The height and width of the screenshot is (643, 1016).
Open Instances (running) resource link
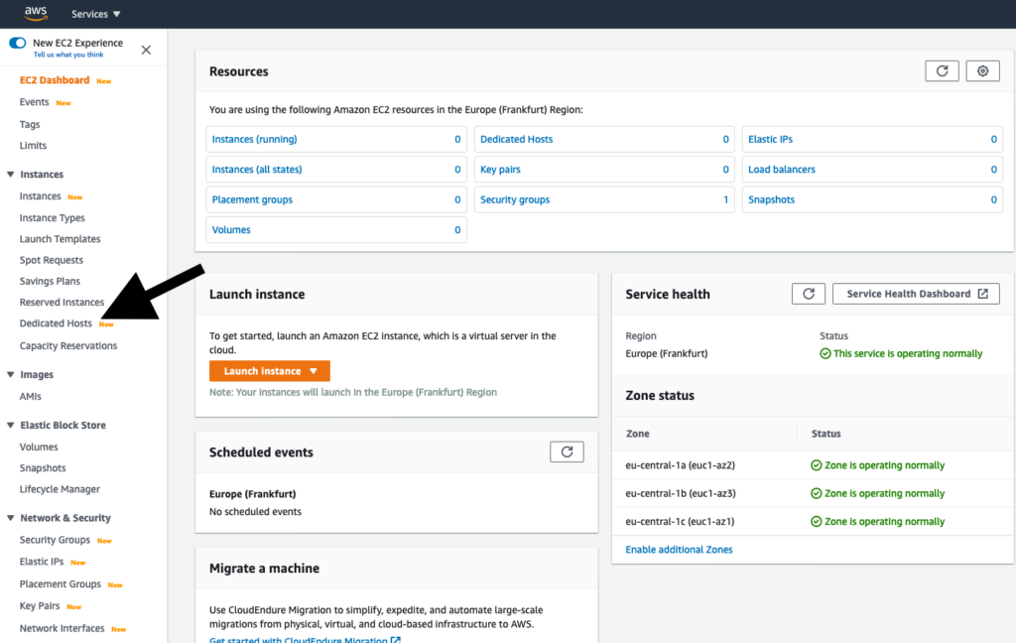click(x=255, y=139)
